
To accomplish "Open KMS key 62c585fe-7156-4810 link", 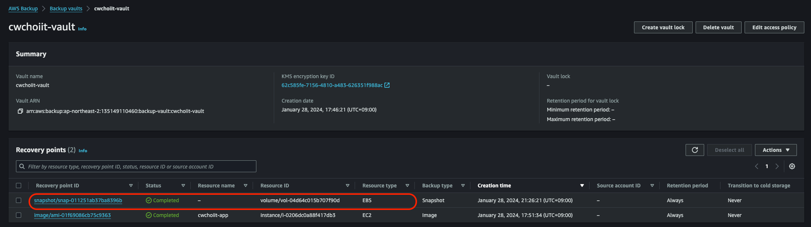I will [x=332, y=85].
